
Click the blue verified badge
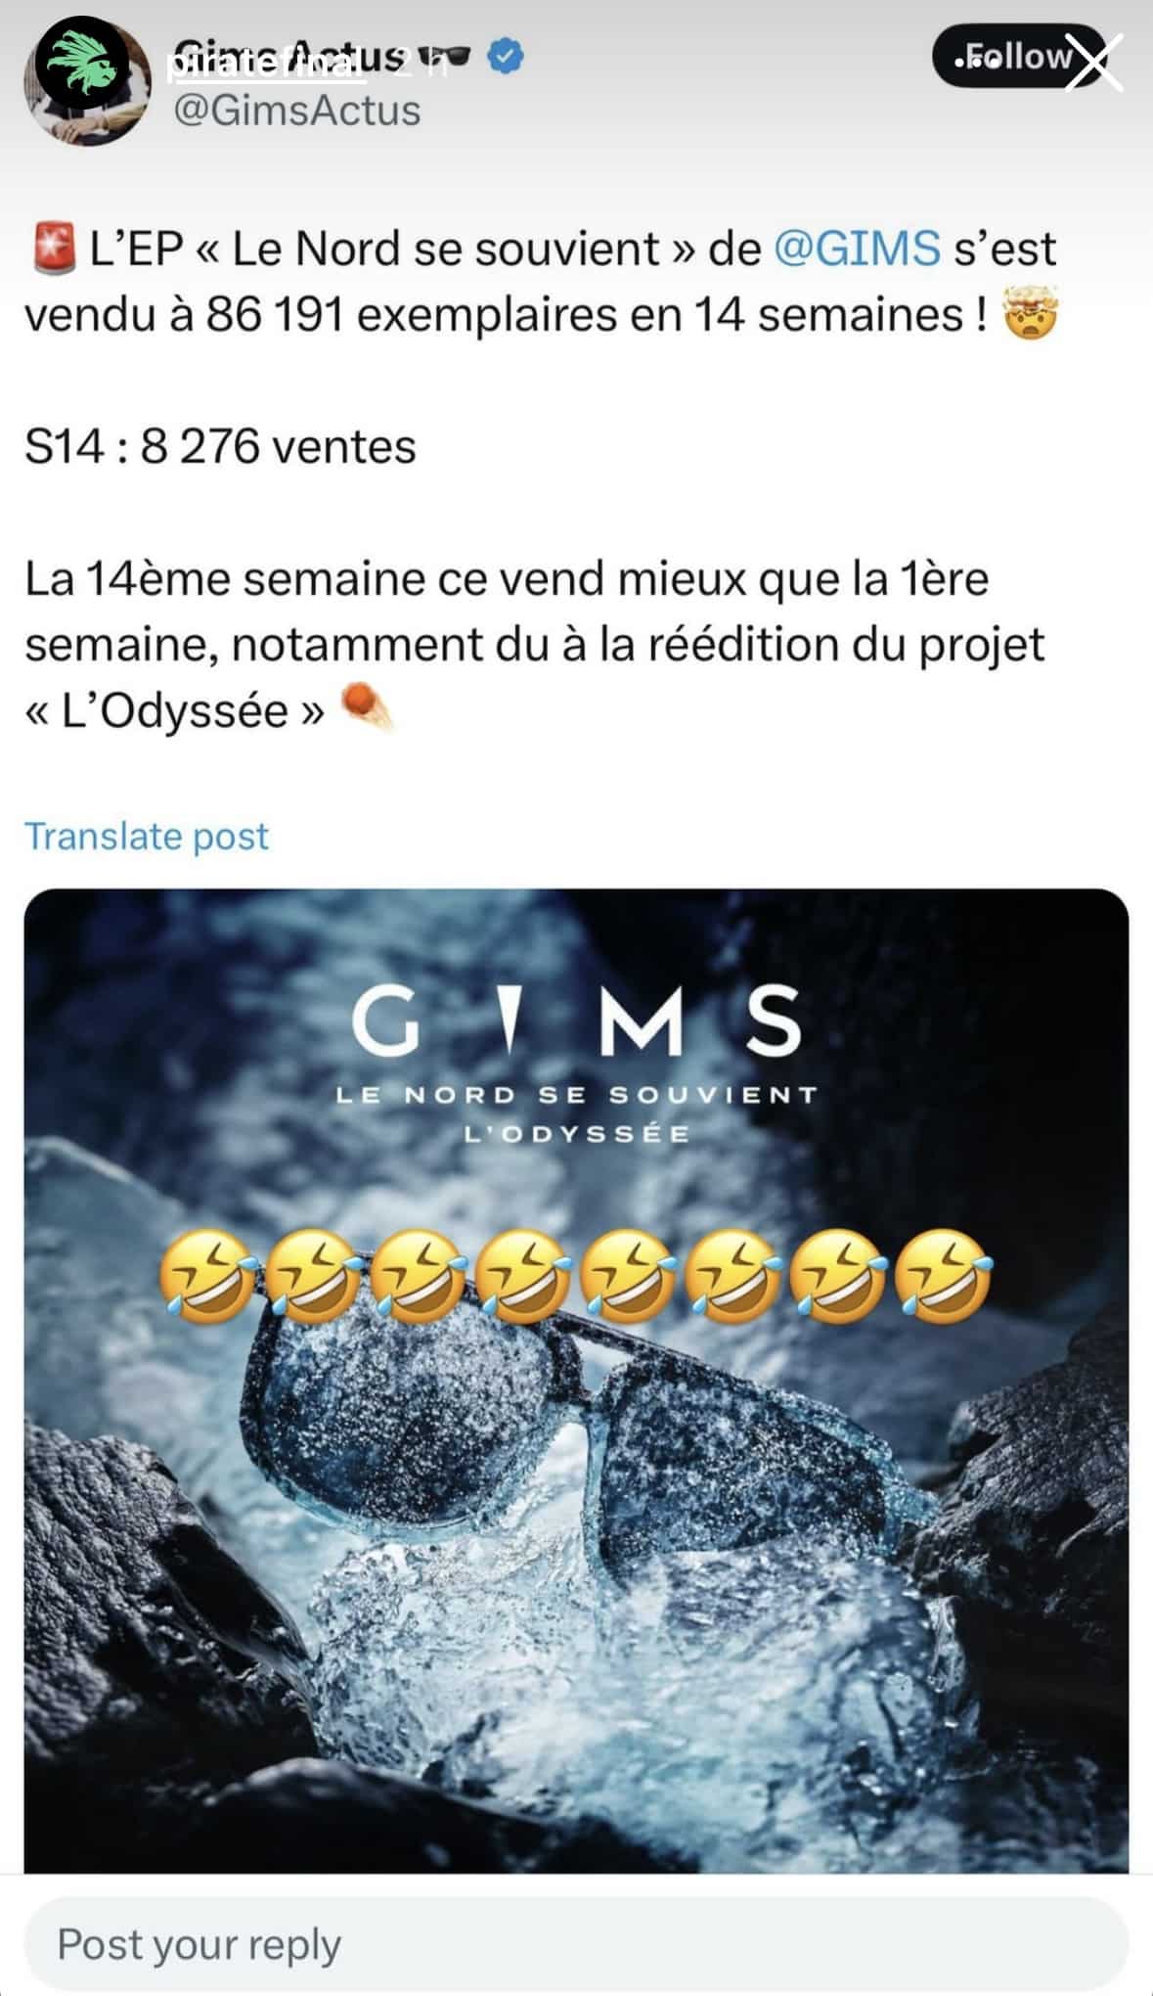tap(505, 57)
